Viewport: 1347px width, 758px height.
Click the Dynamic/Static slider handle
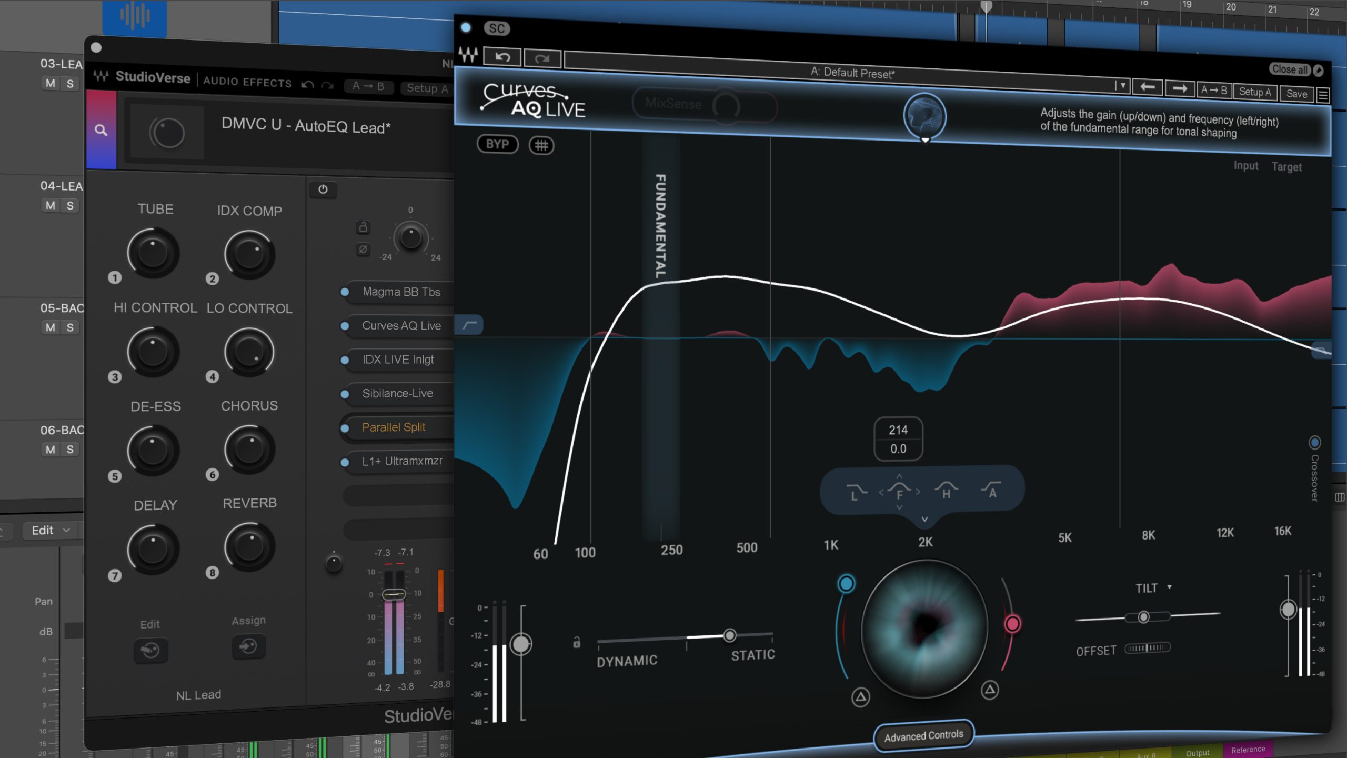coord(730,635)
